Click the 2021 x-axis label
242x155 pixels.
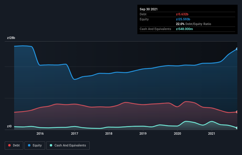point(212,133)
